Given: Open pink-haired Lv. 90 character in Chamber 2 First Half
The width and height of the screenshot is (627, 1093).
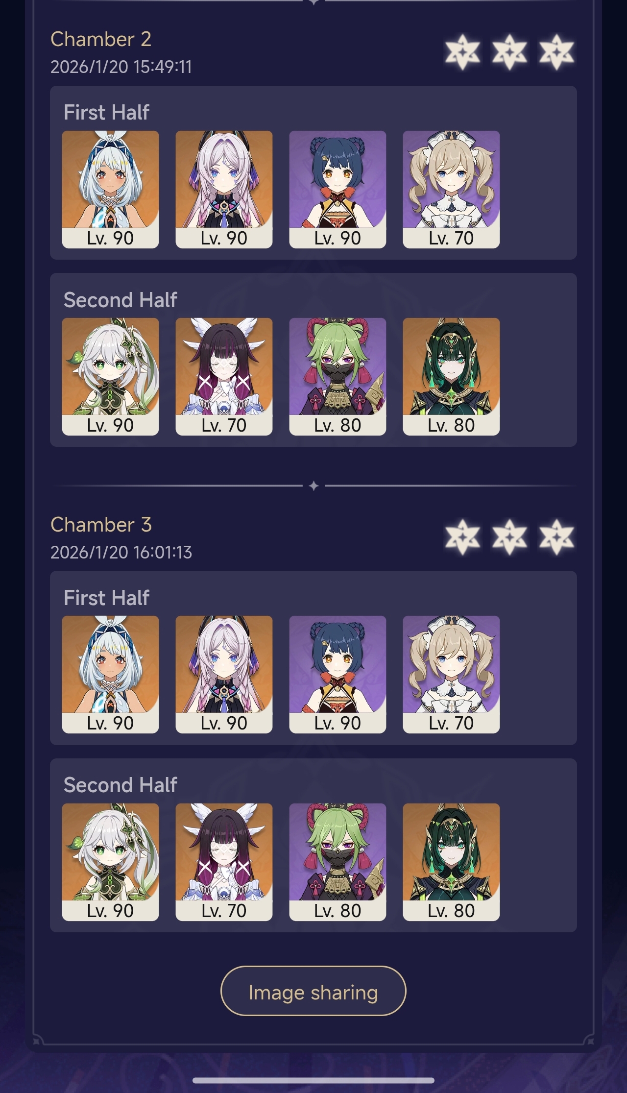Looking at the screenshot, I should tap(224, 189).
